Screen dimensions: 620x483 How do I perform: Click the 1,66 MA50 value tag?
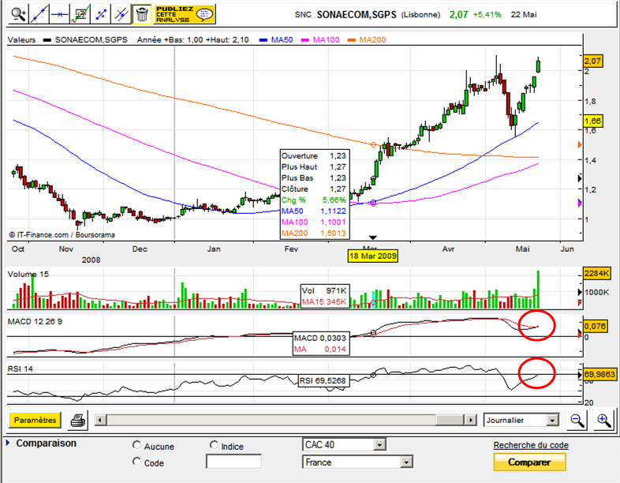click(592, 121)
